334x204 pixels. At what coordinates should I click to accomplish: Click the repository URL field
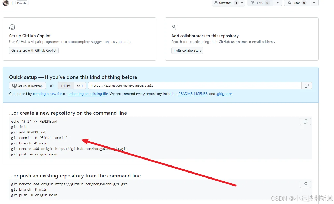point(195,86)
